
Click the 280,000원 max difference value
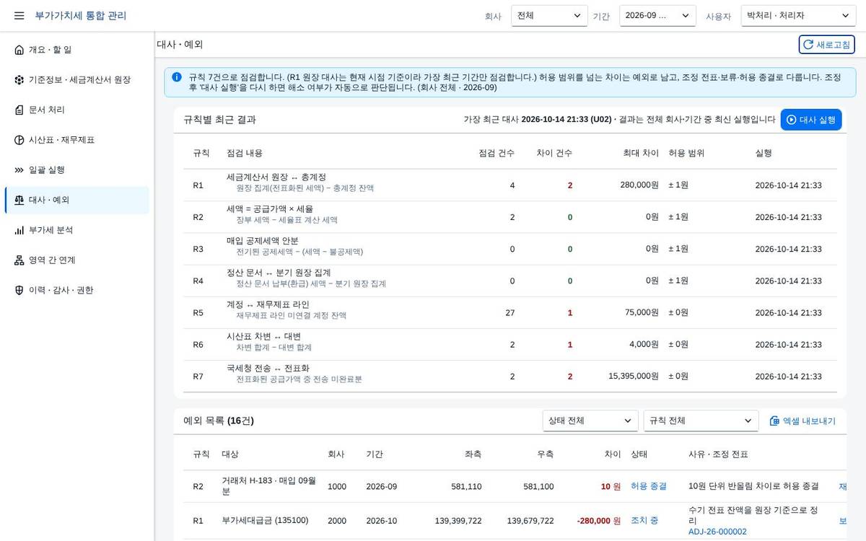tap(639, 185)
